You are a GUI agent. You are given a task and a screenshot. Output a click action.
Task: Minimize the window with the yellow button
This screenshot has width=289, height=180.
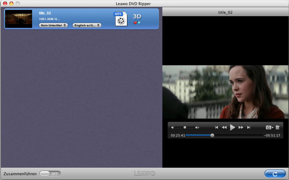click(x=11, y=4)
